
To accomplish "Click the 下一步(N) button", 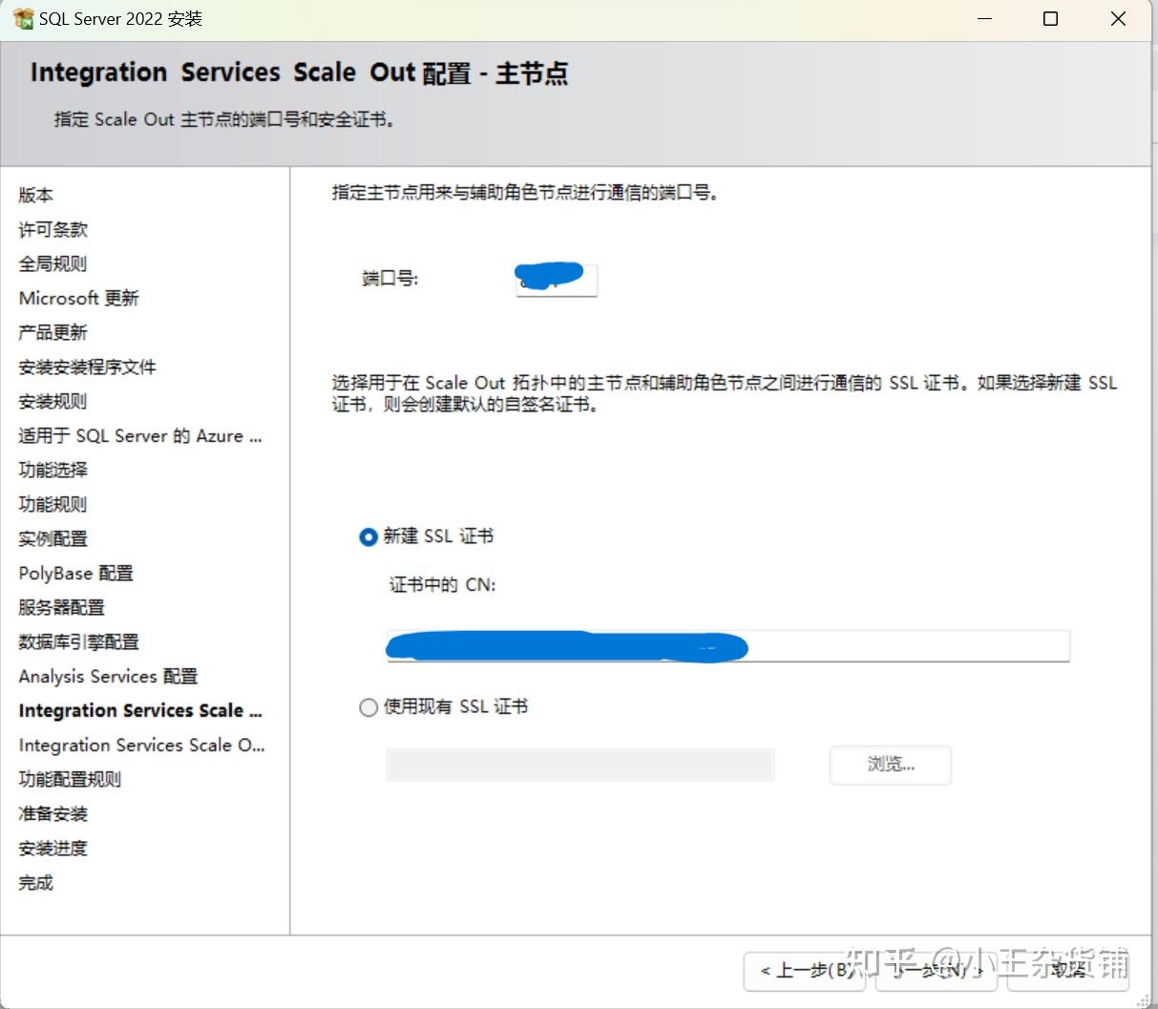I will [x=936, y=970].
